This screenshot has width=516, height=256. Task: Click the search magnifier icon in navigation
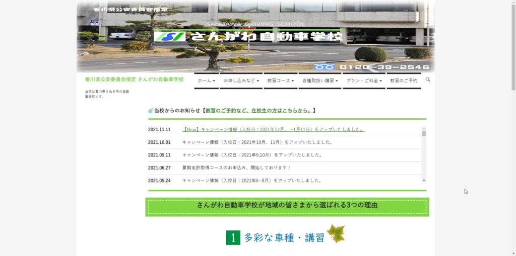(x=428, y=79)
